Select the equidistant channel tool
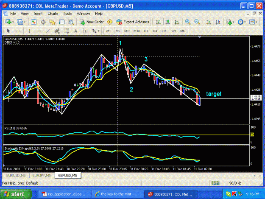Image resolution: width=265 pixels, height=199 pixels. tap(57, 31)
